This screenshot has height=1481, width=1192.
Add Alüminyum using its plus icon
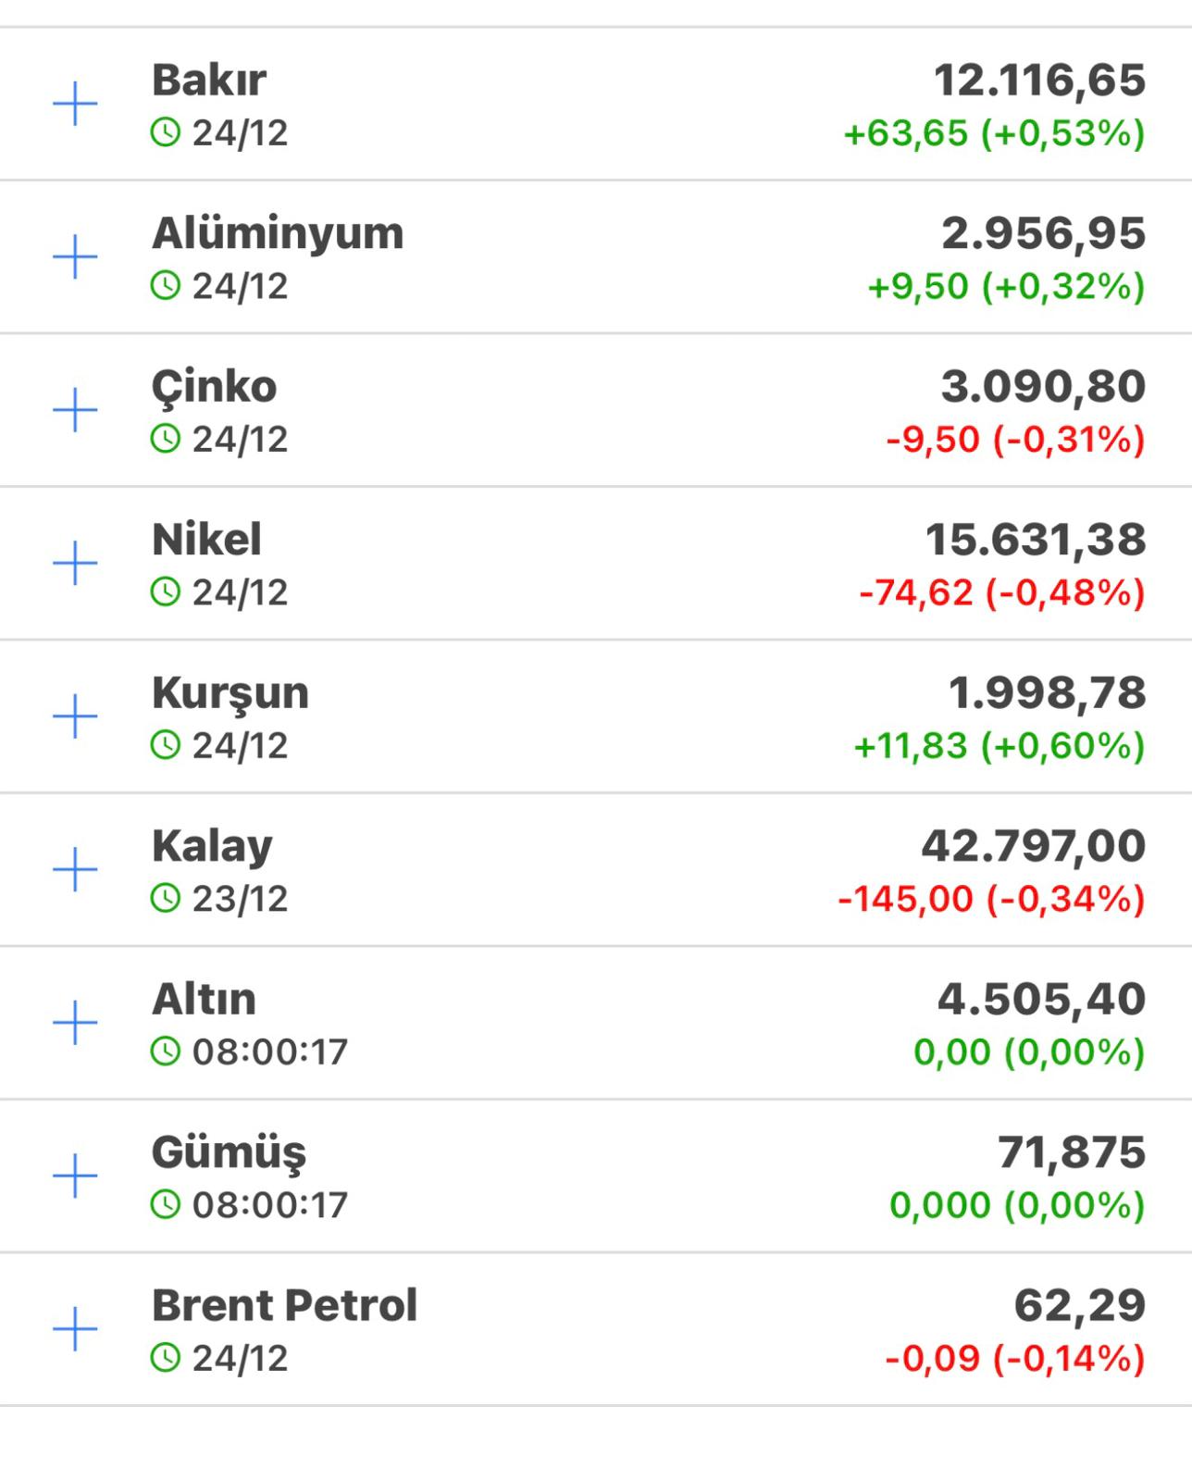75,257
